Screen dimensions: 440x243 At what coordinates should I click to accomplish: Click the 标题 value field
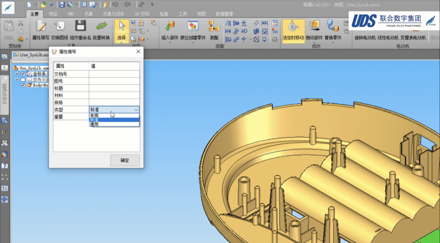[114, 88]
